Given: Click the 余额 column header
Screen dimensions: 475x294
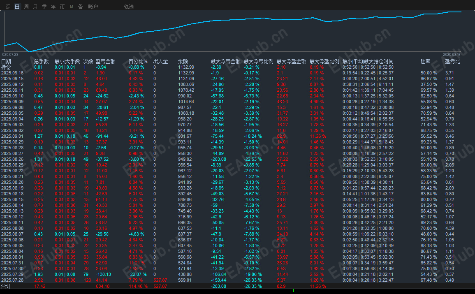Looking at the screenshot, I should pos(183,61).
